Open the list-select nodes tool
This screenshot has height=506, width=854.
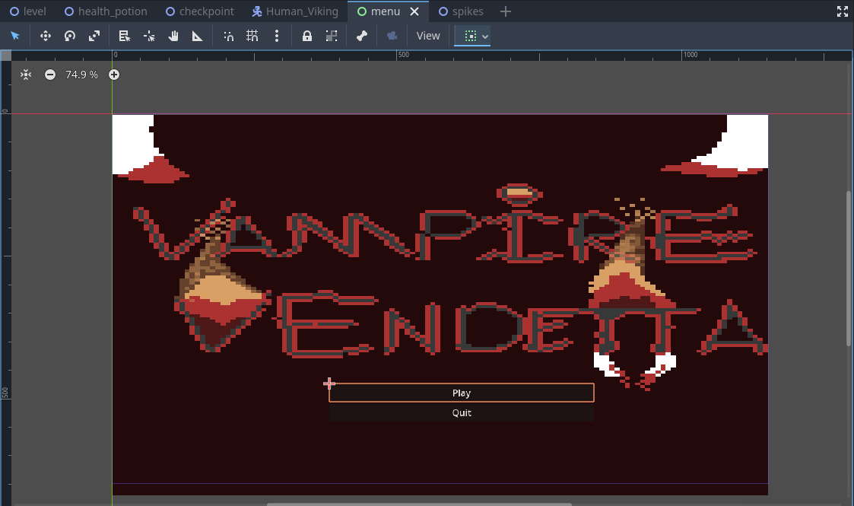point(124,36)
